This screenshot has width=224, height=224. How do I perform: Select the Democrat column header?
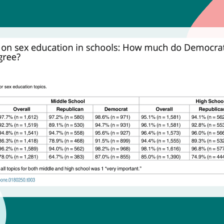pos(116,109)
